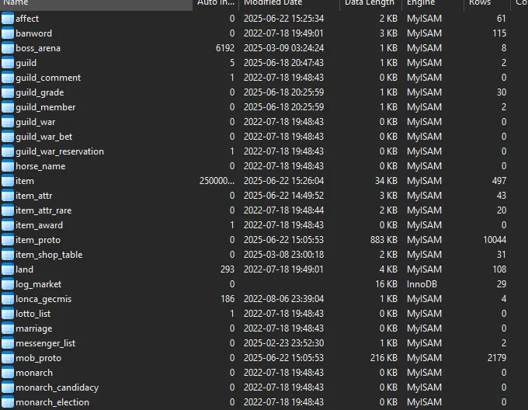Image resolution: width=528 pixels, height=410 pixels.
Task: Click the 34 KB data length cell
Action: 386,181
